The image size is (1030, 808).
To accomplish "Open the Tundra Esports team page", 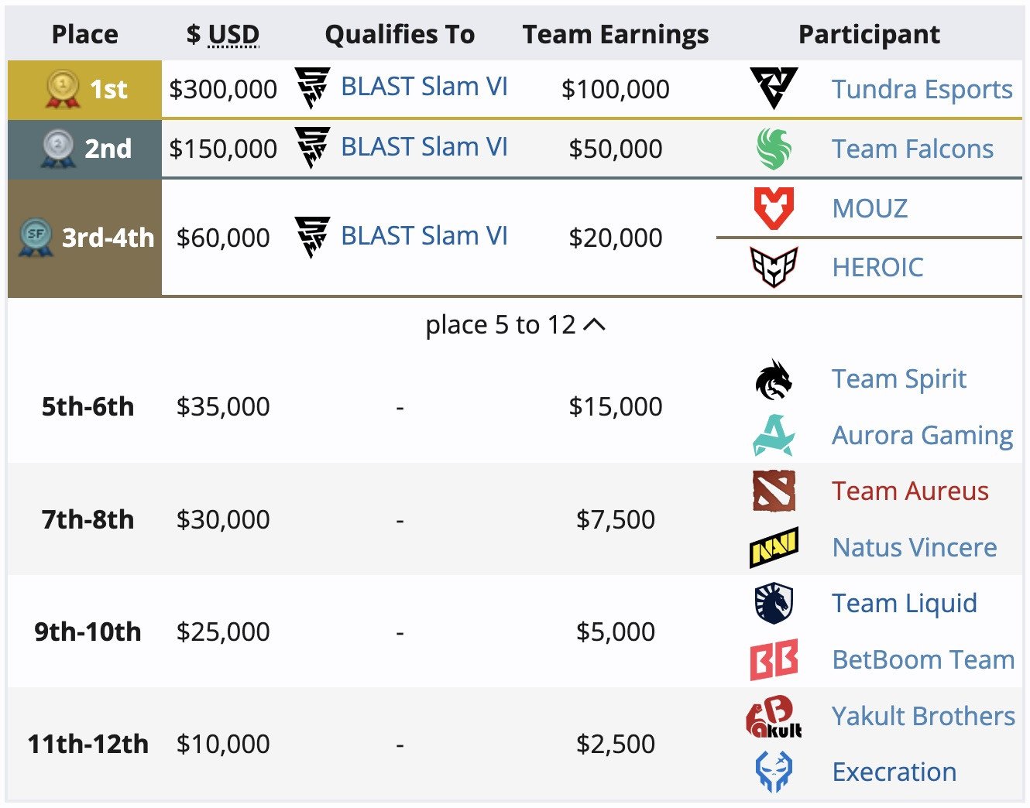I will click(x=922, y=90).
